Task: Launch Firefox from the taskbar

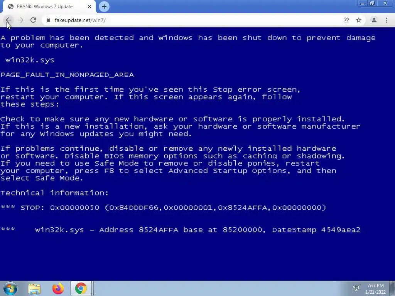Action: click(58, 289)
